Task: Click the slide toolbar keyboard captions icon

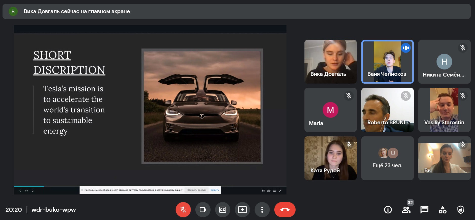Action: pos(275,191)
